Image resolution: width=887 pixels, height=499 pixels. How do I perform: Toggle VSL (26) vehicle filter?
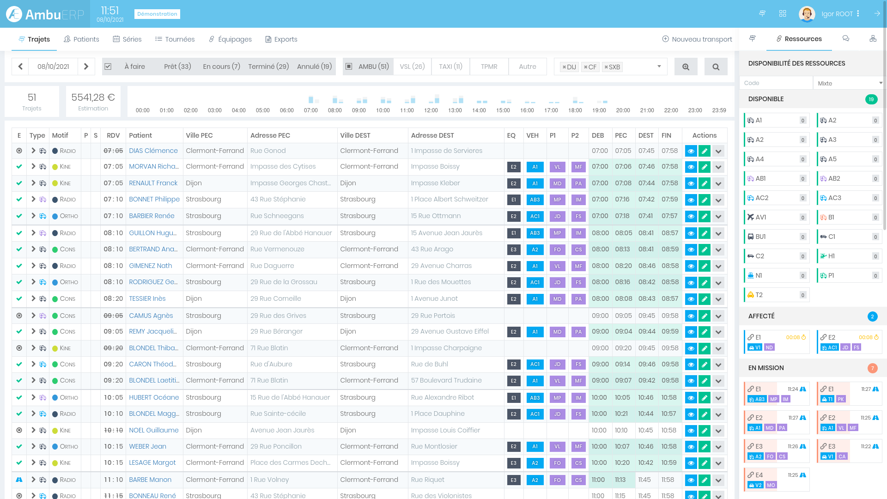(412, 67)
